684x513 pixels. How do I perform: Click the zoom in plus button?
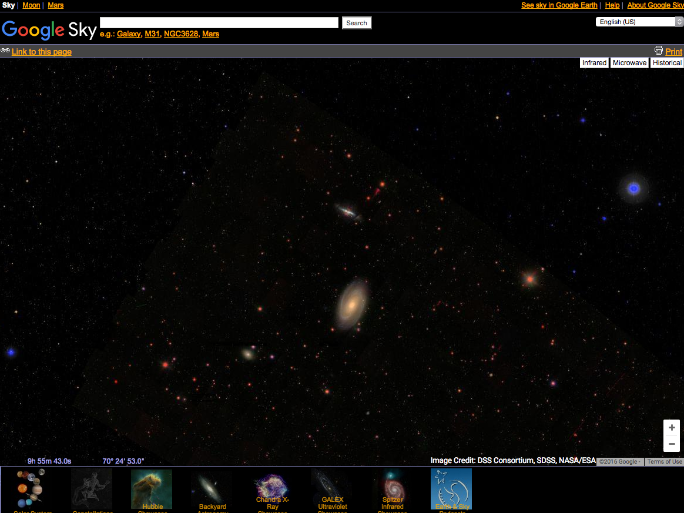point(672,428)
